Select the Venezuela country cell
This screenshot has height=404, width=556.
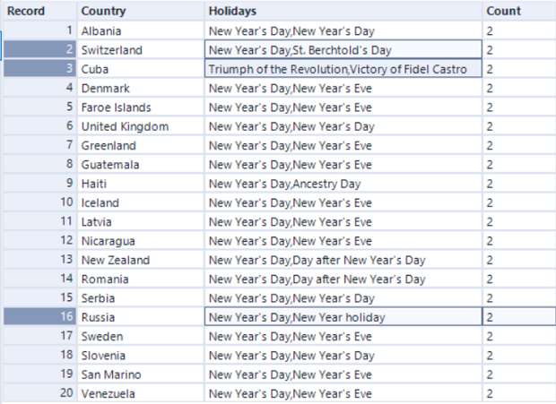coord(139,393)
